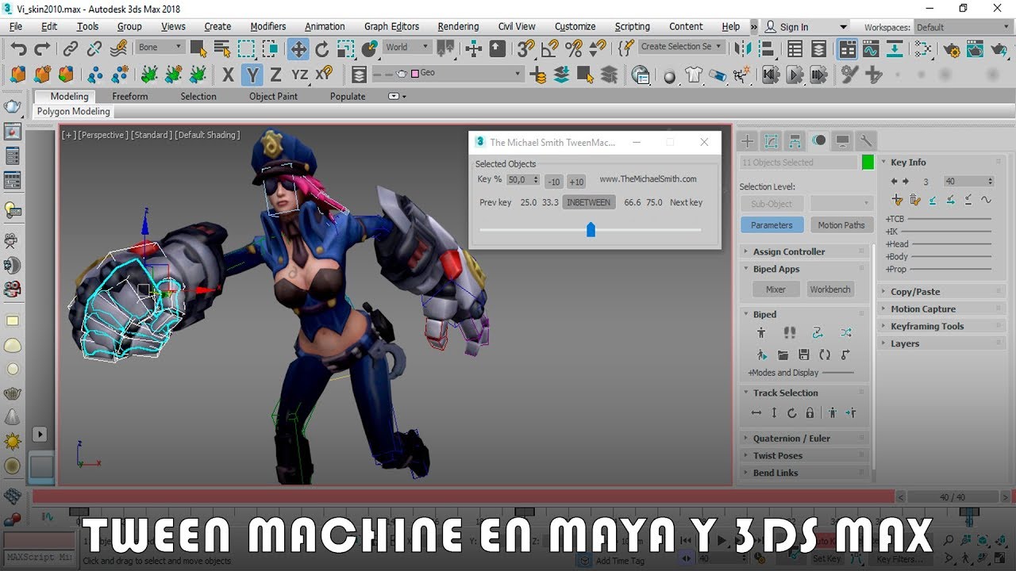
Task: Open the Utilities wrench panel
Action: [x=867, y=141]
